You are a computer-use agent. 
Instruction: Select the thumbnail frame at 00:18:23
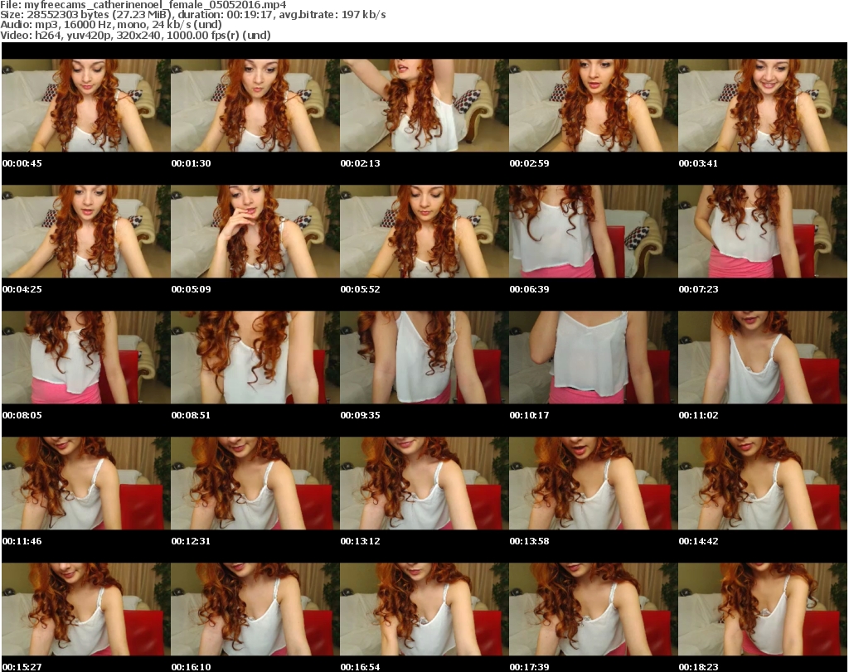click(x=763, y=609)
